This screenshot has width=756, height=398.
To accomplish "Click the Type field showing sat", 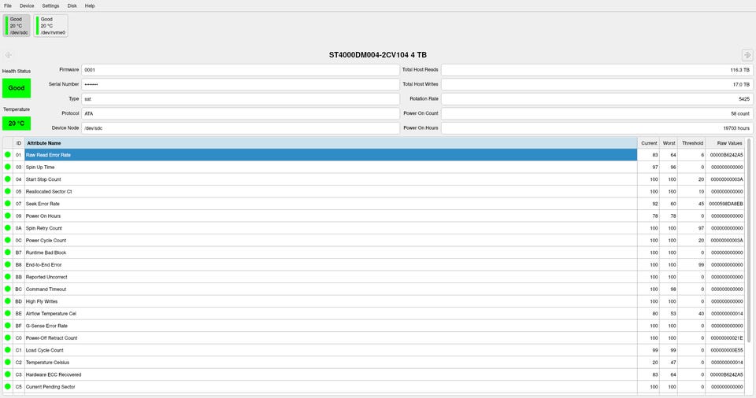I will (241, 99).
